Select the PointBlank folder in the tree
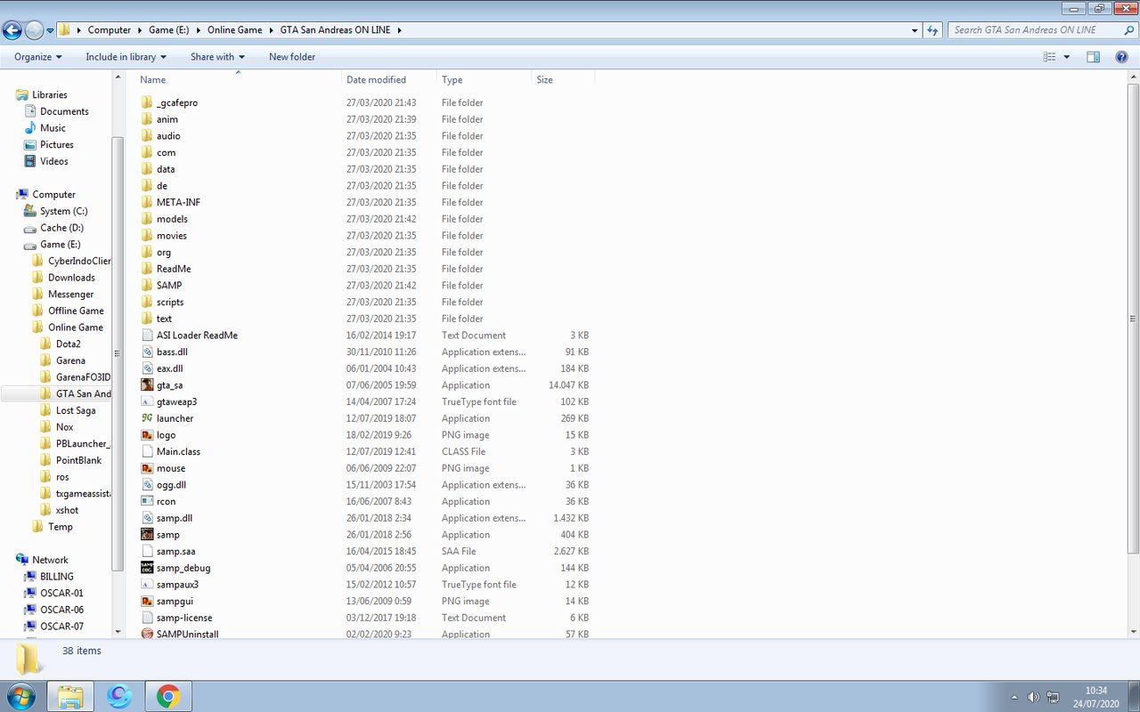1140x712 pixels. pyautogui.click(x=78, y=460)
